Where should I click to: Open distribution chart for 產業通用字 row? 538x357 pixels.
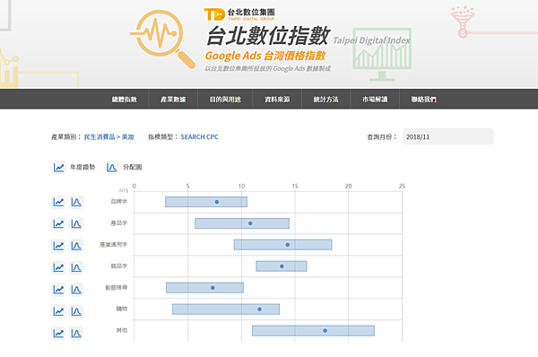[76, 246]
